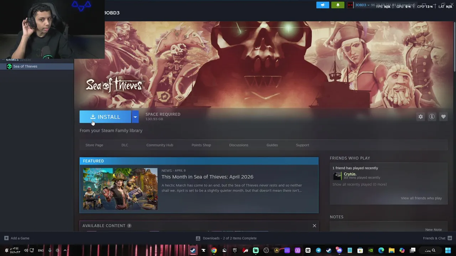Open CapCut from the taskbar
456x256 pixels.
point(308,251)
